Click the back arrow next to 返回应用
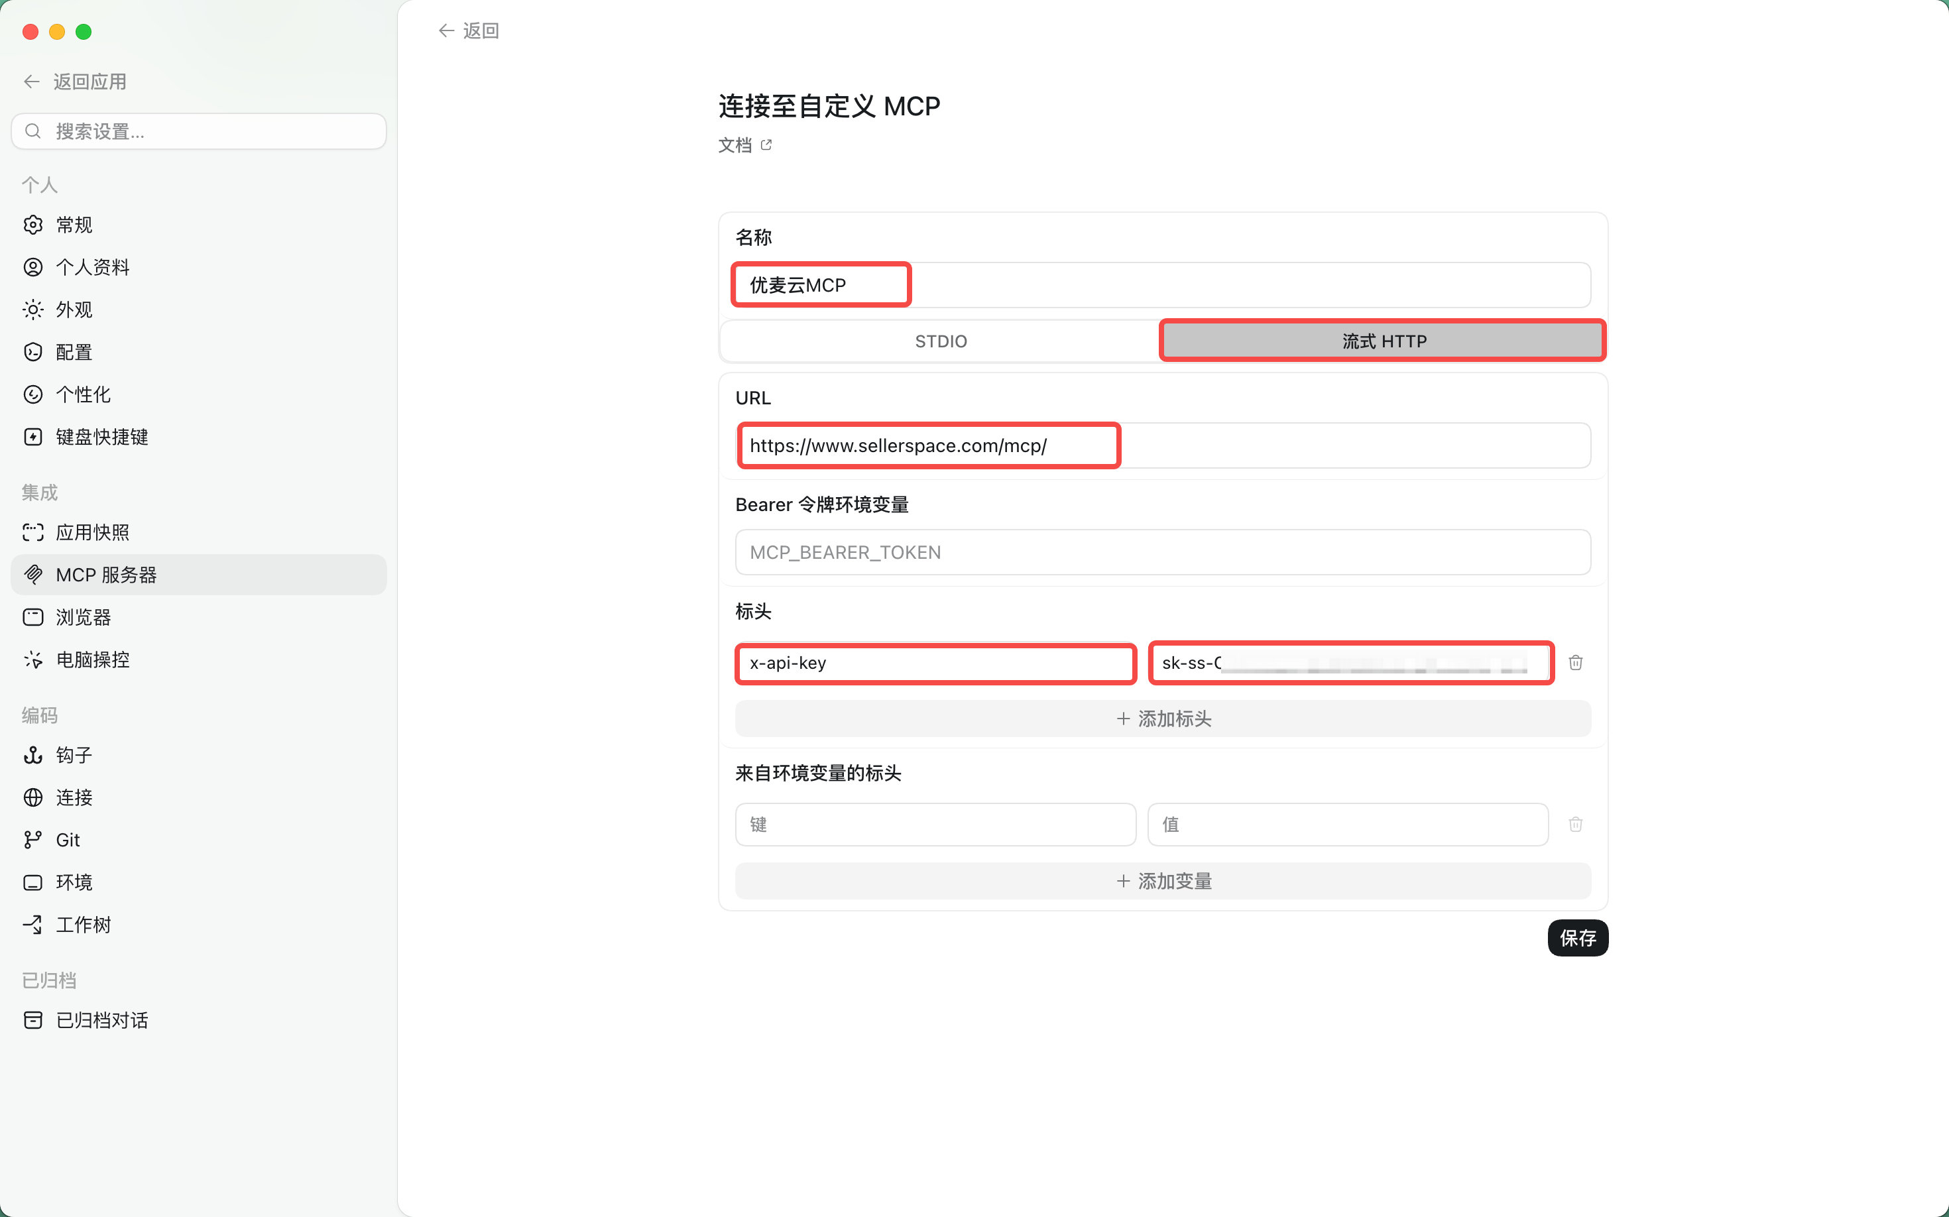Screen dimensions: 1949x1217 pos(32,82)
